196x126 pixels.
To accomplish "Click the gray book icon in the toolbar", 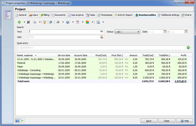I will [x=58, y=22].
